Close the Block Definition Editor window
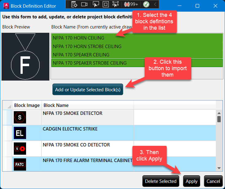The height and width of the screenshot is (189, 225). click(215, 6)
